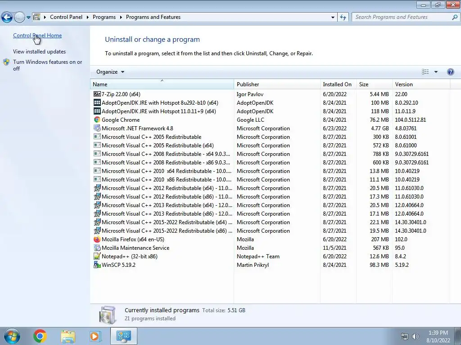Open the Control Panel Home link

[x=37, y=35]
